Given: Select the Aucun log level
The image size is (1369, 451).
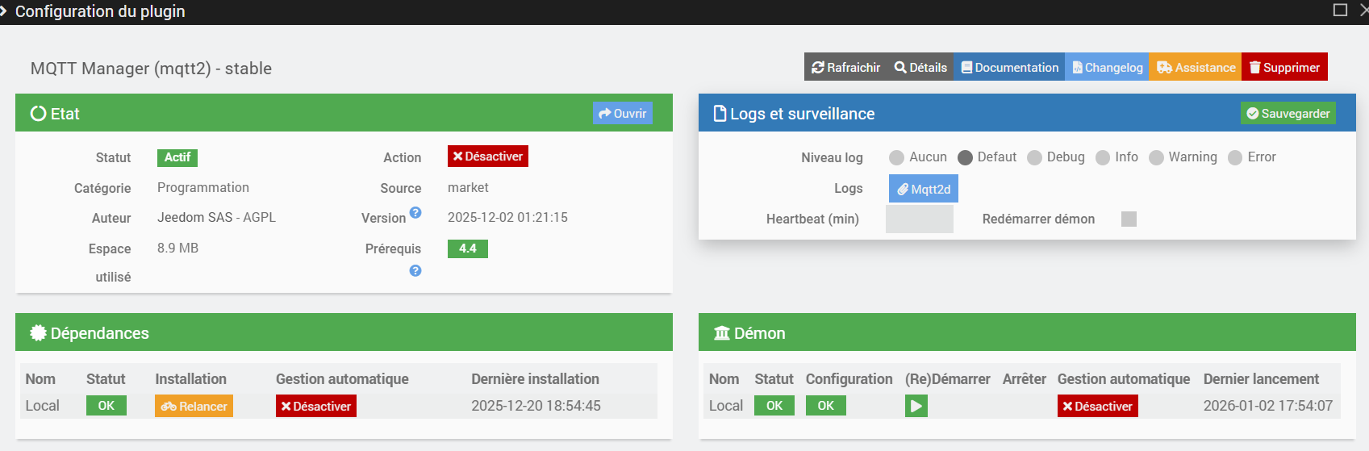Looking at the screenshot, I should tap(896, 157).
